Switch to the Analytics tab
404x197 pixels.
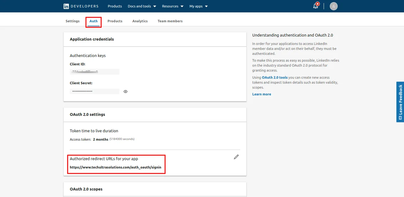pyautogui.click(x=140, y=21)
